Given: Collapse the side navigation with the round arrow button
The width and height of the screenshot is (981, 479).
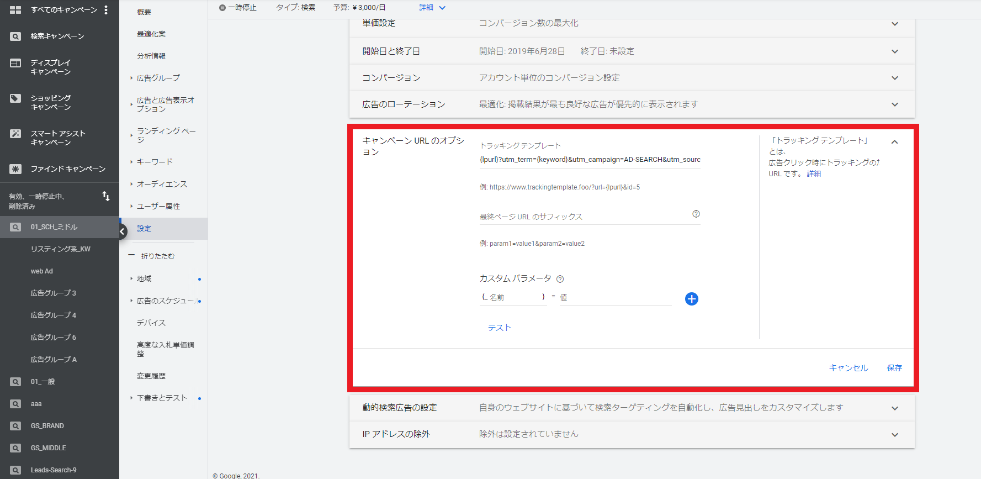Looking at the screenshot, I should 122,231.
